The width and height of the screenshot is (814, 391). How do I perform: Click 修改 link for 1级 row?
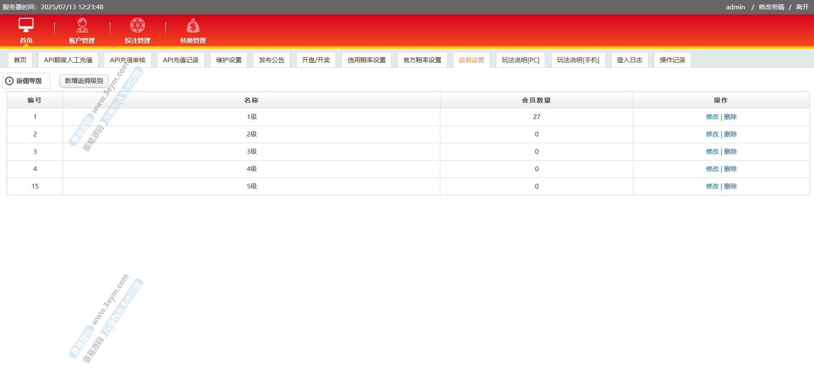point(712,117)
